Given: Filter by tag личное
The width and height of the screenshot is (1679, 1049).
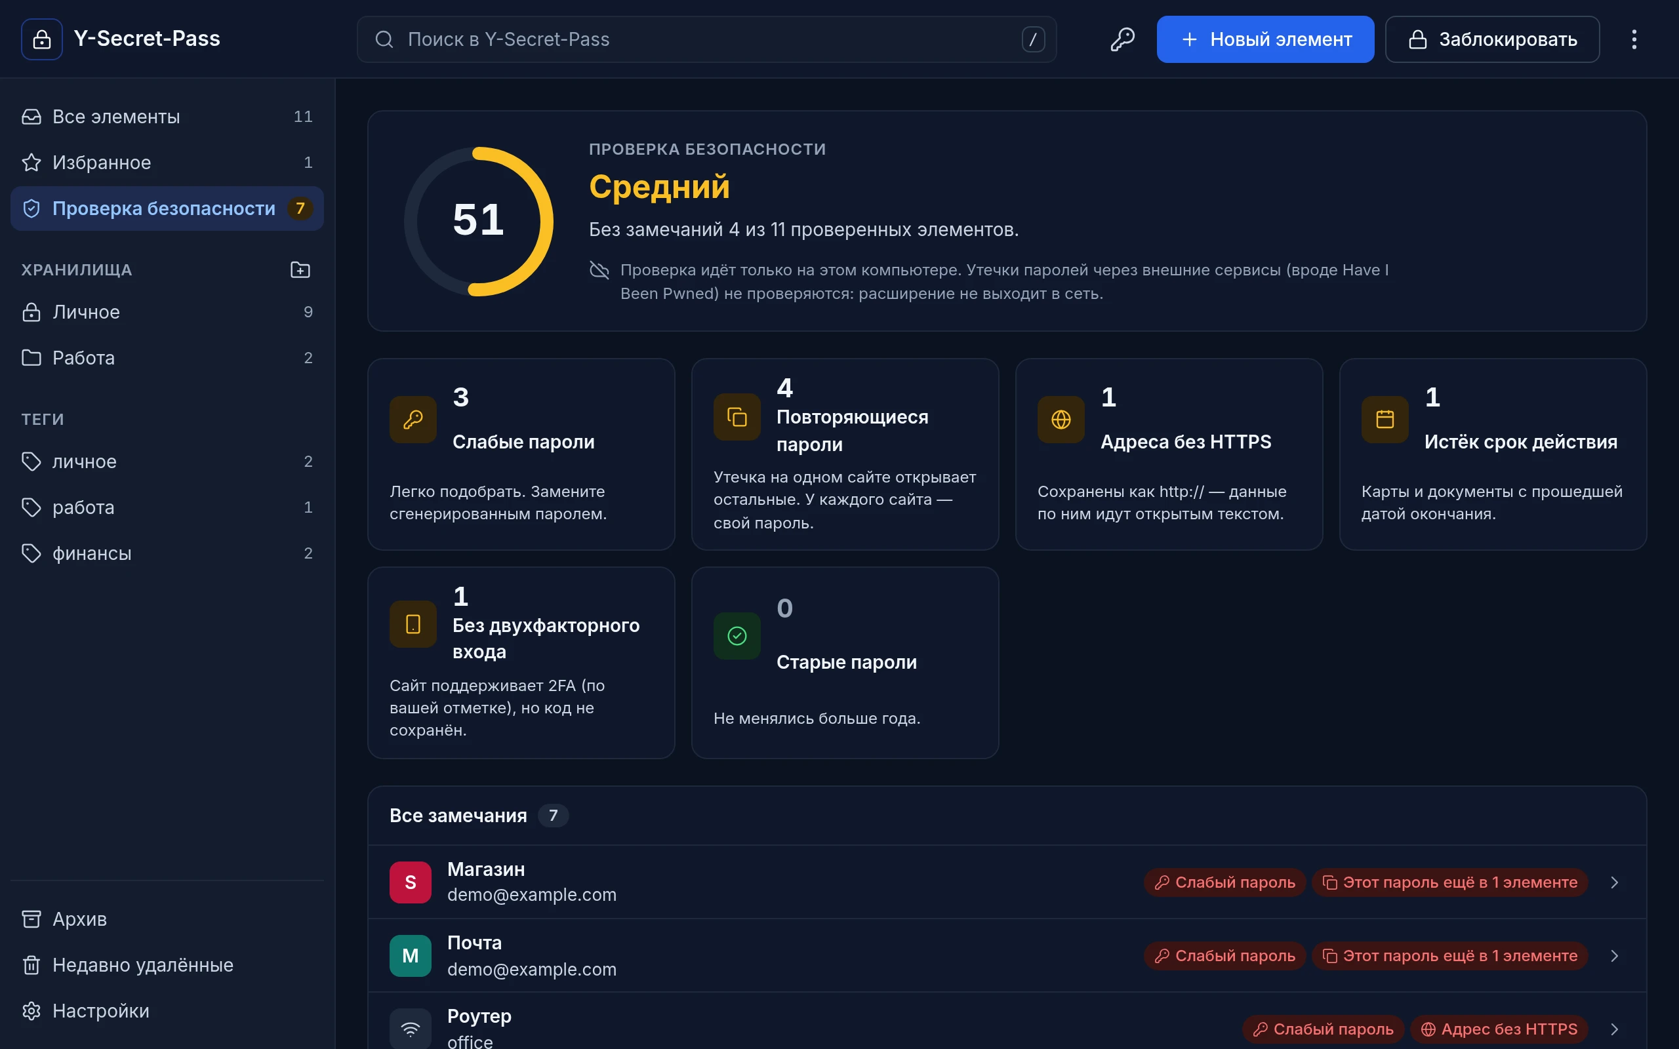Looking at the screenshot, I should (167, 462).
